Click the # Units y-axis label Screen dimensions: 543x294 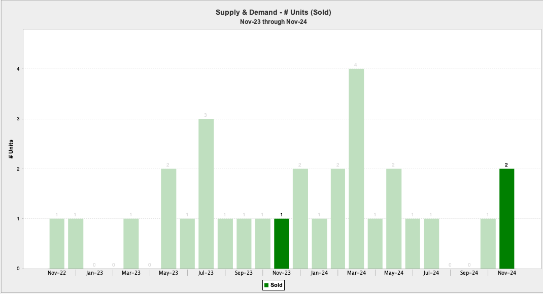11,150
